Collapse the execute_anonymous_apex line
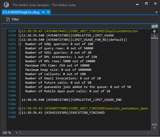This screenshot has width=160, height=137. (20, 109)
